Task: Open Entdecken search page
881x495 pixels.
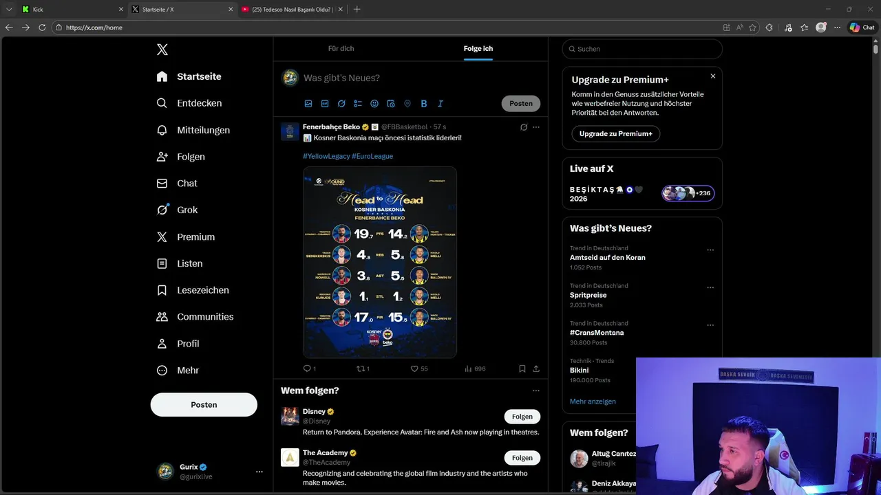Action: tap(189, 103)
